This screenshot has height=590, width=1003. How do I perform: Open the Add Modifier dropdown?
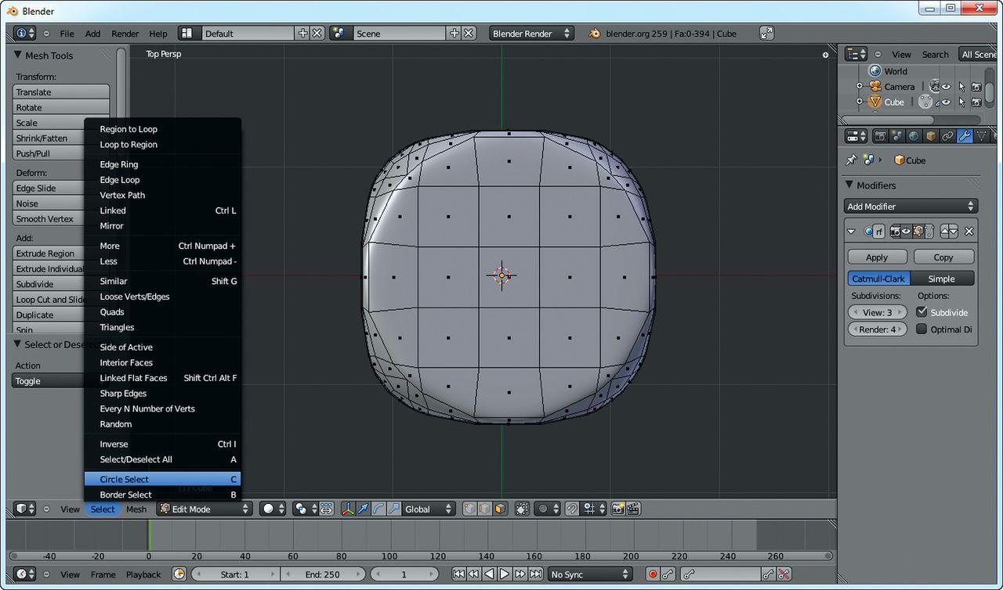point(911,207)
